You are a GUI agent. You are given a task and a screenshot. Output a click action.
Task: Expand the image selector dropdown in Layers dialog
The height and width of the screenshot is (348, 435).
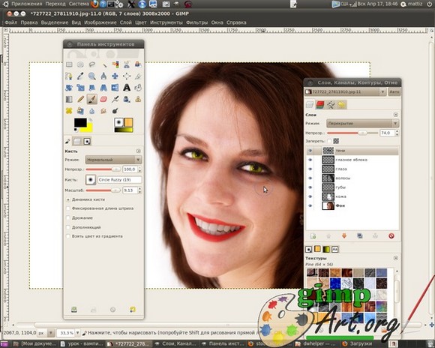click(382, 91)
